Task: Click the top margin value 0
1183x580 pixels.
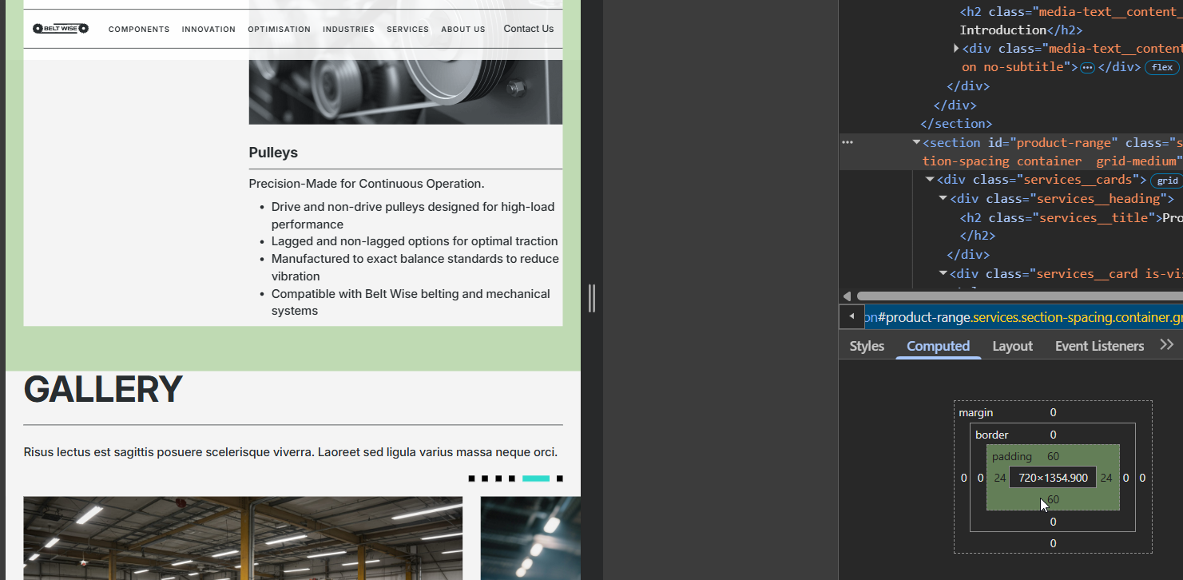Action: coord(1053,412)
